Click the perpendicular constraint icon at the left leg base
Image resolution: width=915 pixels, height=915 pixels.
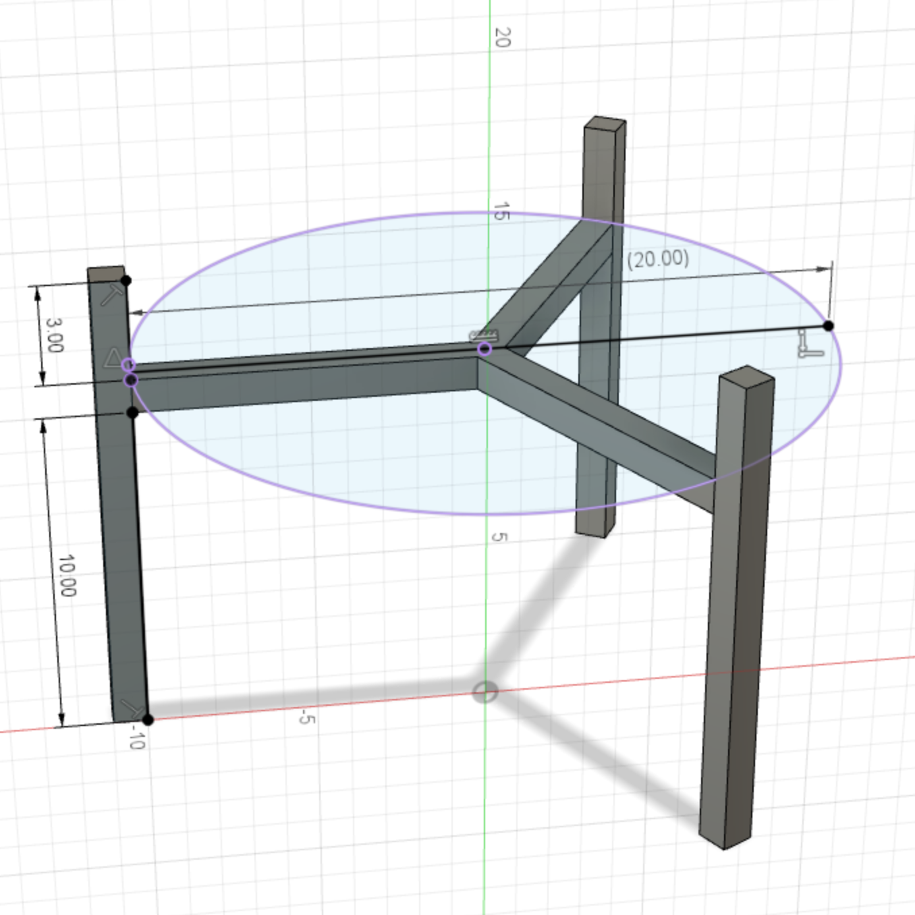130,709
